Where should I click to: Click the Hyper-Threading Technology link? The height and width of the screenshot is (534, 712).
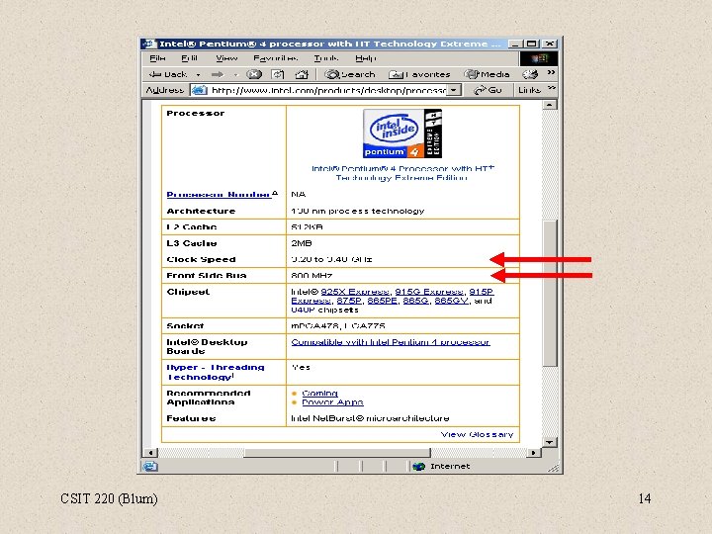tap(216, 372)
